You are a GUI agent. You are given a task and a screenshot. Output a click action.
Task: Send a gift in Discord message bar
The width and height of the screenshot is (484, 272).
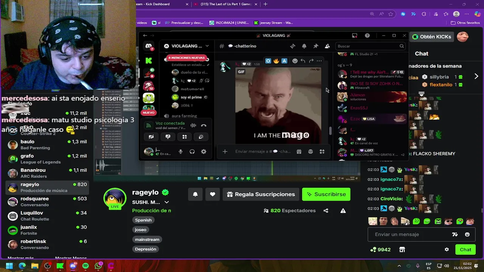(299, 151)
